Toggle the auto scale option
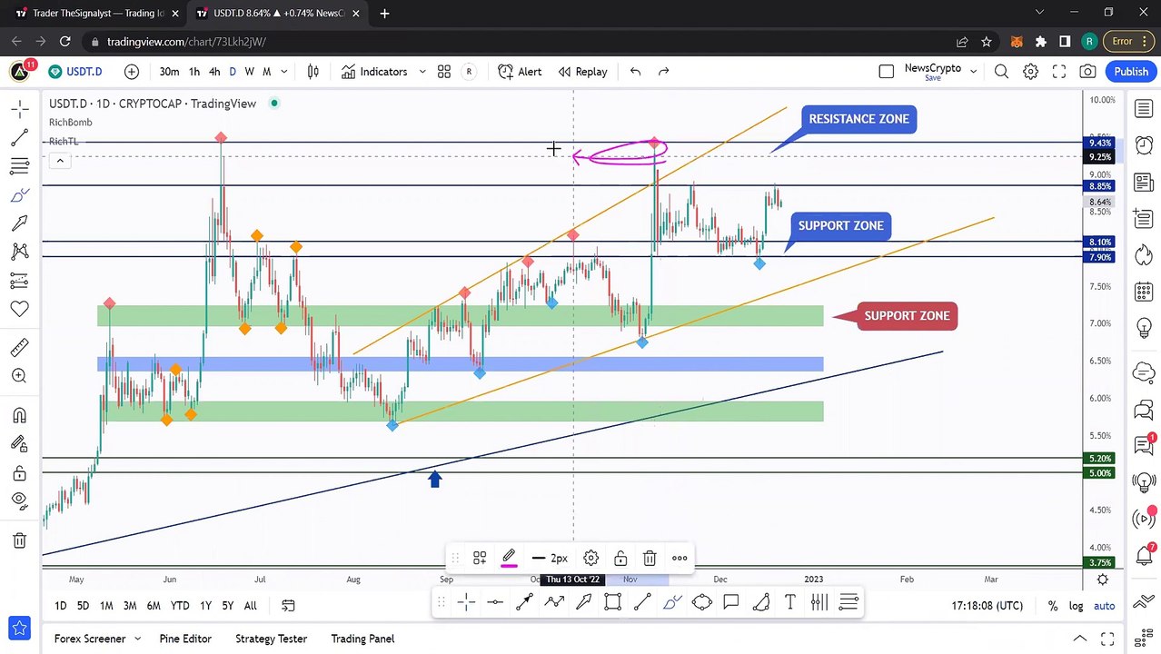The height and width of the screenshot is (654, 1161). 1104,606
